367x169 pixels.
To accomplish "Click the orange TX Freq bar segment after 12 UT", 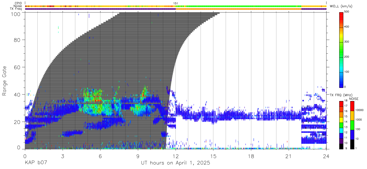I will tap(238, 9).
